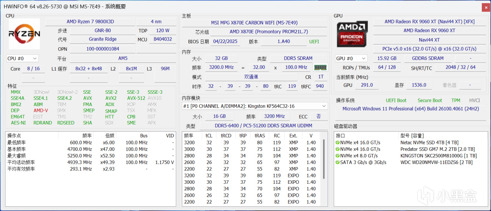The height and width of the screenshot is (211, 491).
Task: Click the OPN value 100-000001084
Action: point(102,49)
